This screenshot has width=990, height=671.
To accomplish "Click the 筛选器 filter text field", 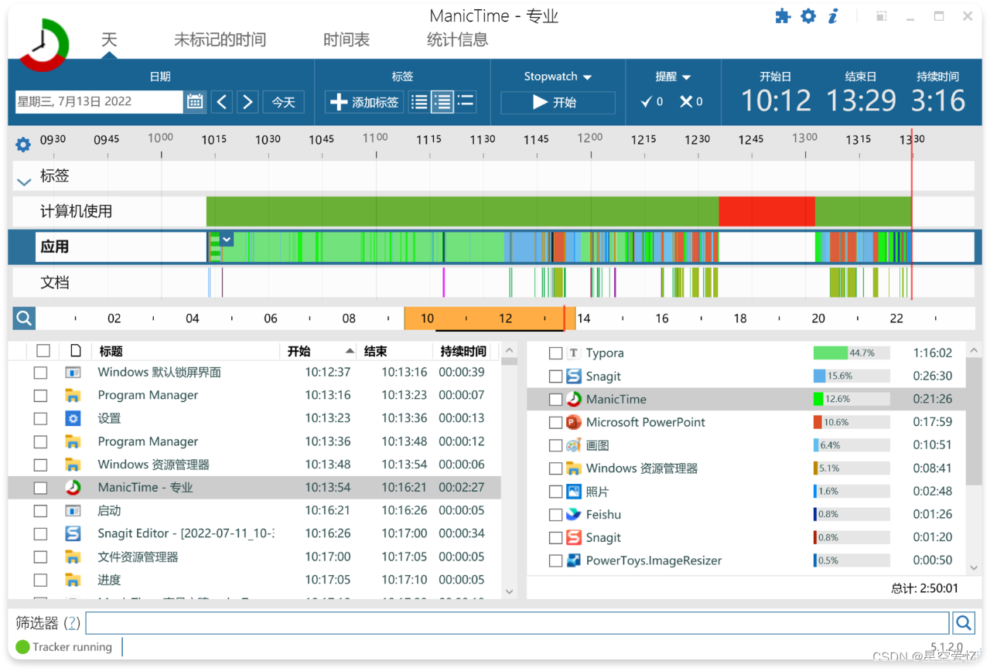I will point(517,623).
